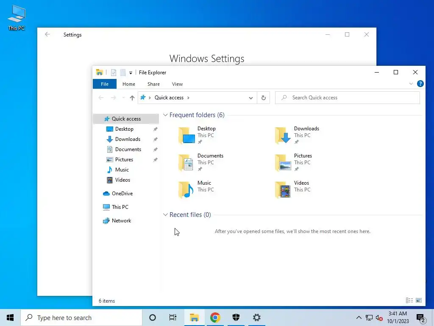Click the File Explorer title bar icon
Viewport: 434px width, 326px height.
[99, 72]
